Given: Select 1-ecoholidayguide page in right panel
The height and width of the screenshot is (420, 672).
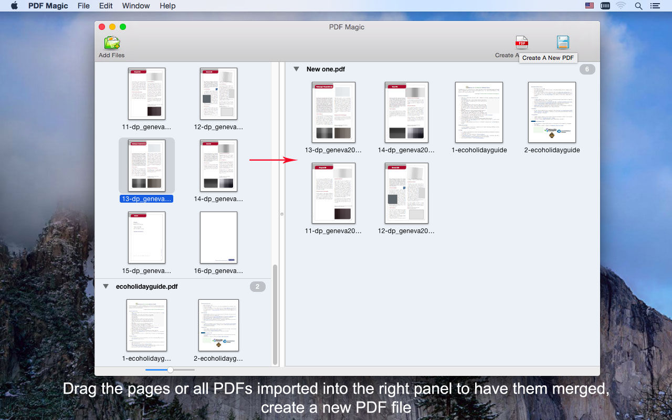Looking at the screenshot, I should pyautogui.click(x=479, y=112).
